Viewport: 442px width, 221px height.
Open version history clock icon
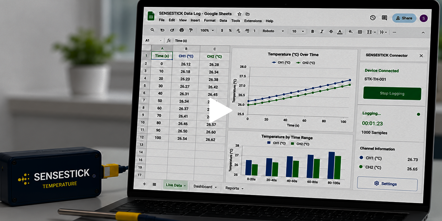(373, 18)
